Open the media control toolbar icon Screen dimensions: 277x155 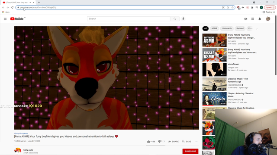(x=257, y=8)
